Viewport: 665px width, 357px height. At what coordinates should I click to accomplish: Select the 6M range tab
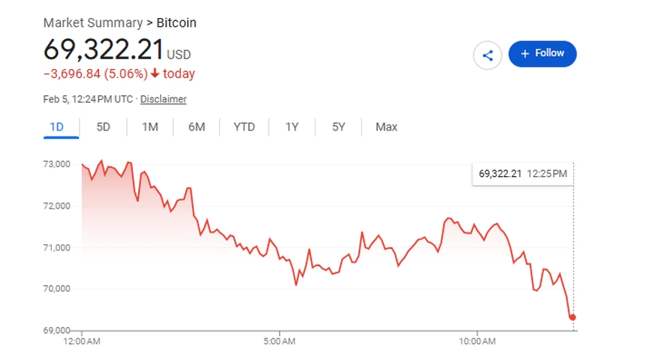pos(197,127)
